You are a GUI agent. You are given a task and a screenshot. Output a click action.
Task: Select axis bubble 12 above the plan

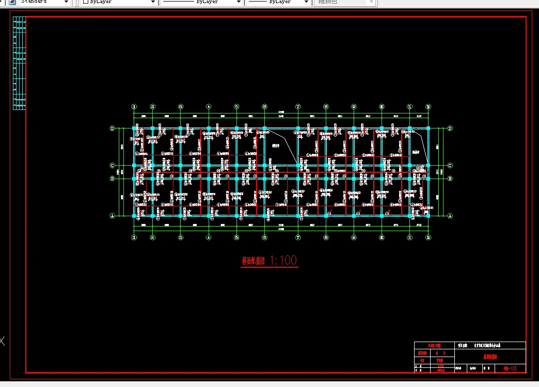pos(429,107)
